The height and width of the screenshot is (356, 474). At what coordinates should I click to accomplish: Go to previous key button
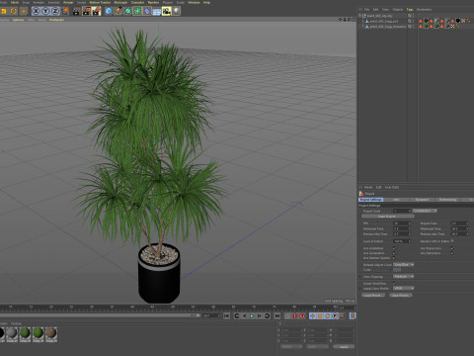click(x=237, y=315)
